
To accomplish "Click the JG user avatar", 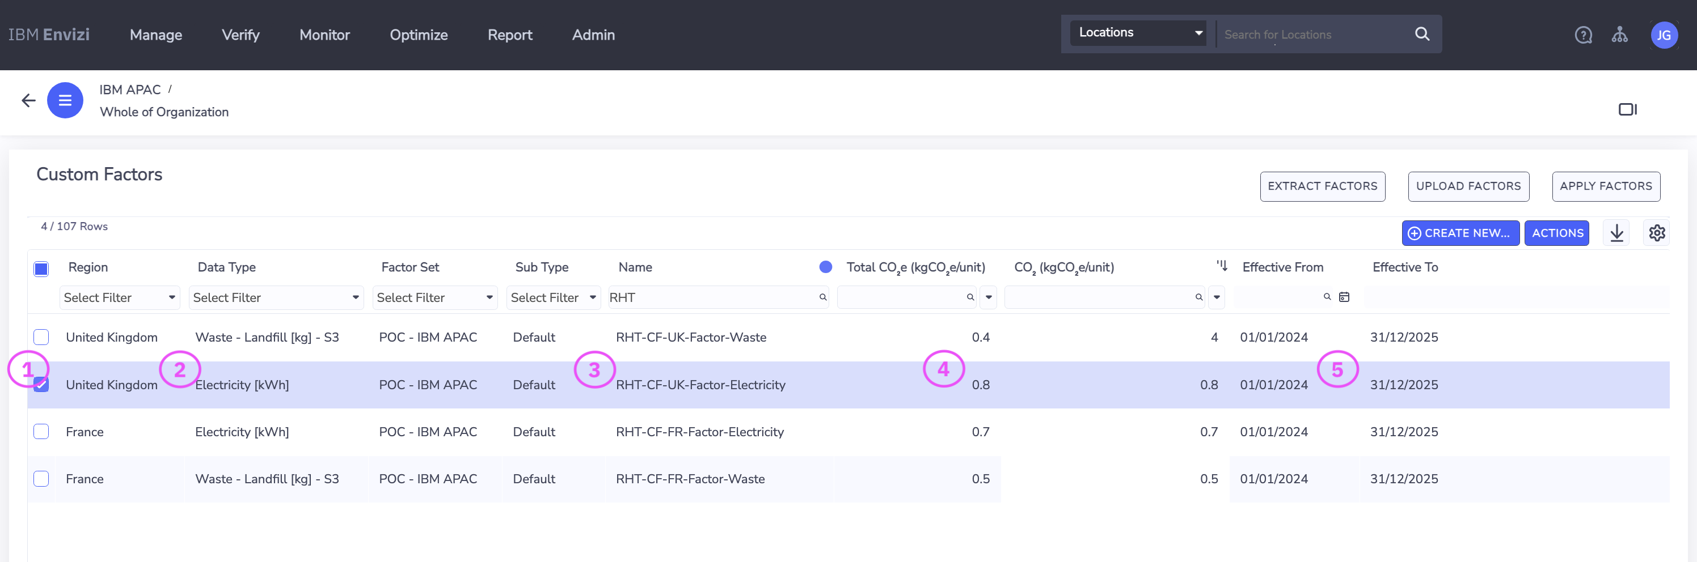I will [x=1664, y=35].
